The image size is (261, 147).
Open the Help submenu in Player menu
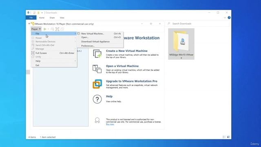click(54, 61)
